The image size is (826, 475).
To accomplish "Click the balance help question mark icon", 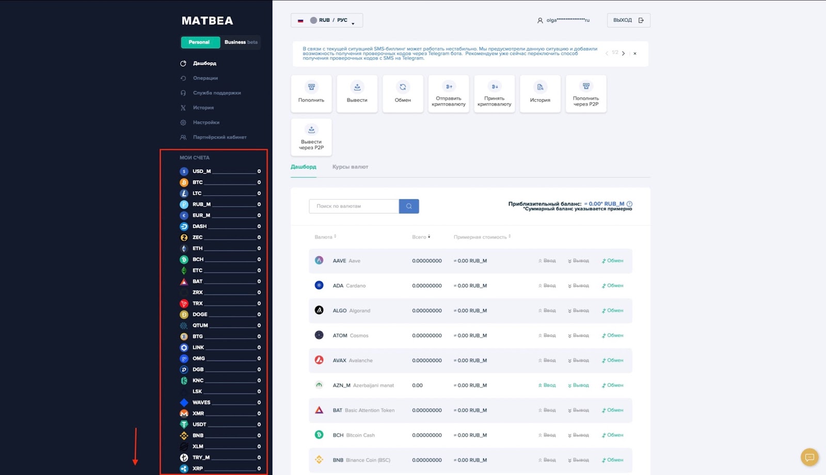I will coord(629,204).
